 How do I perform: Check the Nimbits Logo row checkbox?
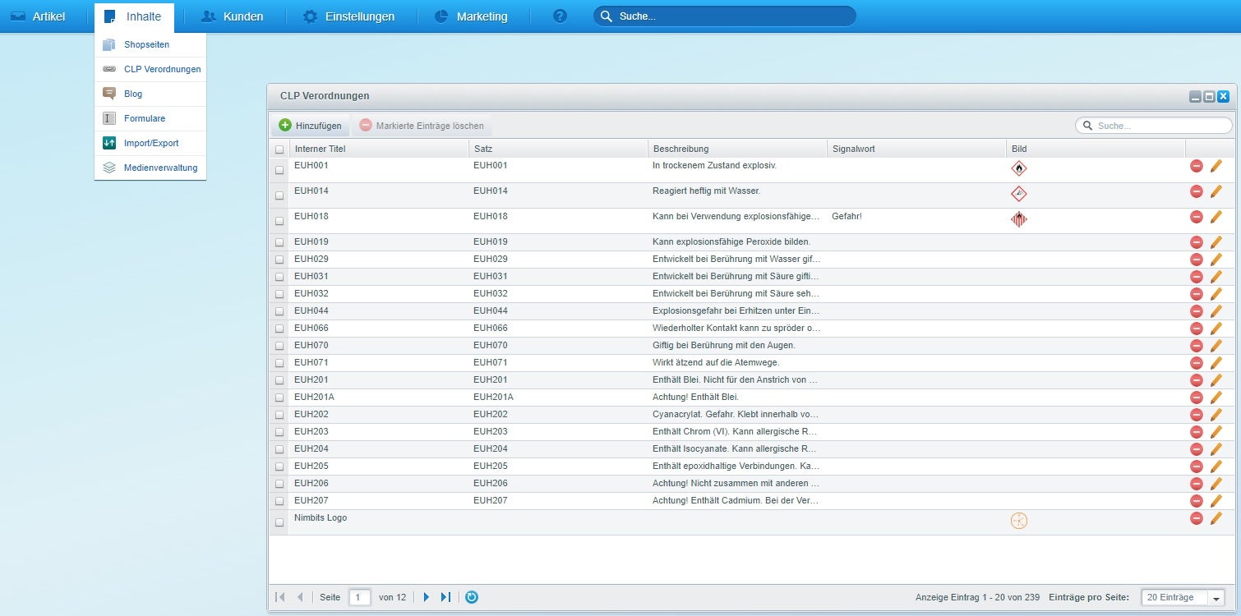pos(279,522)
